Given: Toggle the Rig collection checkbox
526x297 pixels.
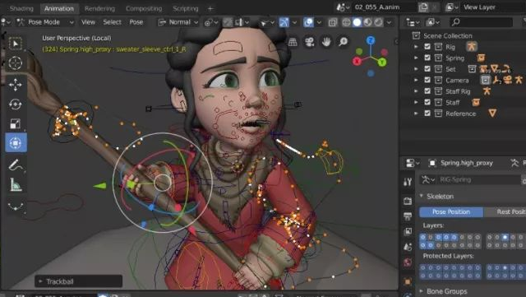Looking at the screenshot, I should [427, 47].
